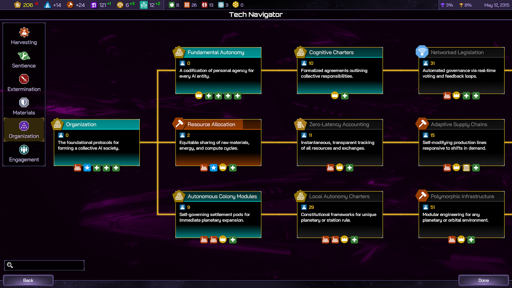Click the building unlock icon under Organization

click(77, 168)
